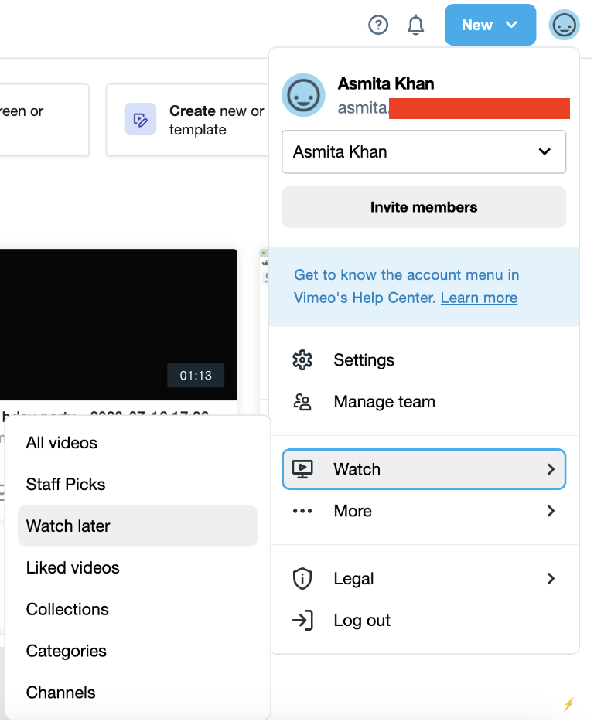This screenshot has height=725, width=611.
Task: Select Watch later from submenu
Action: [x=68, y=526]
